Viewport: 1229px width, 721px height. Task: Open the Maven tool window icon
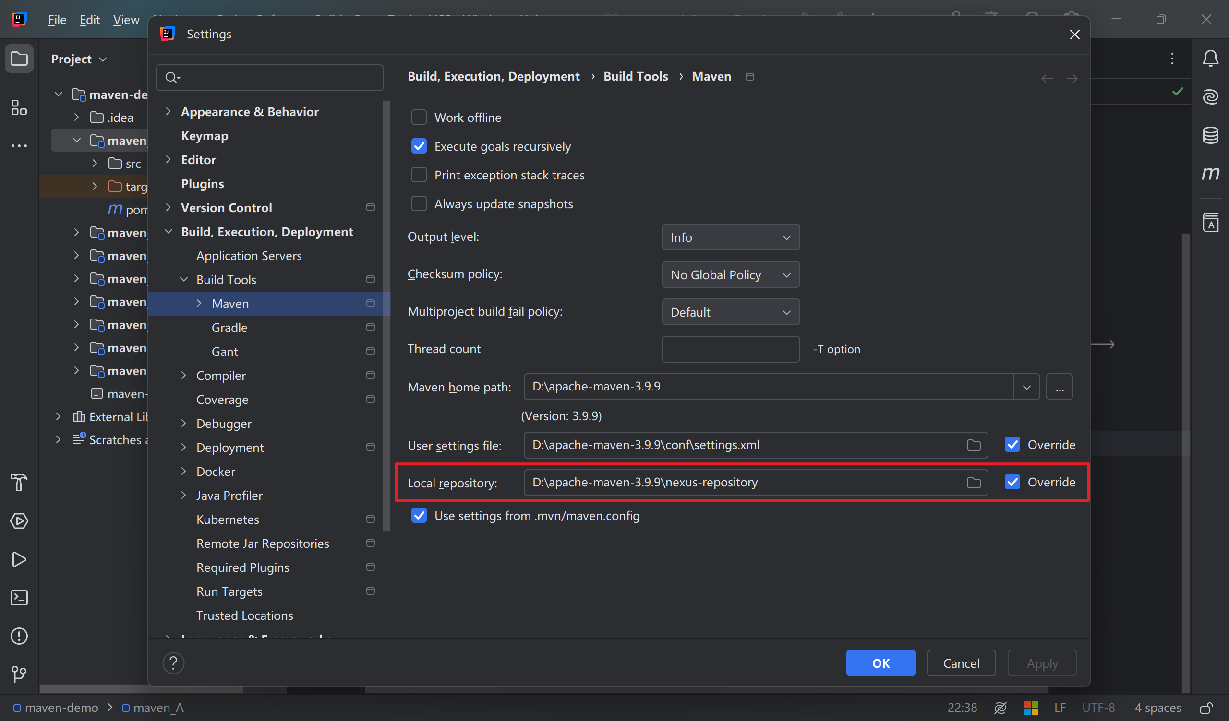click(1210, 173)
